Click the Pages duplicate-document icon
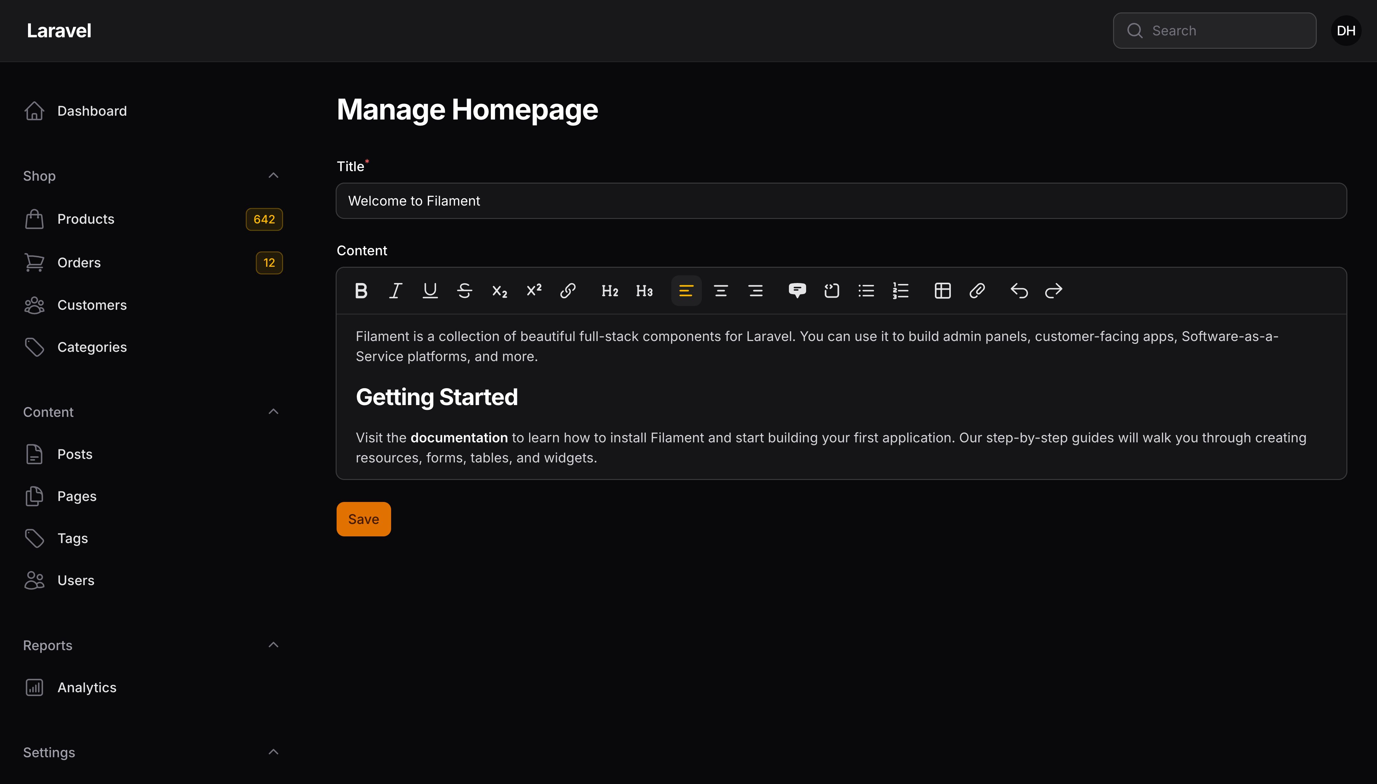The image size is (1377, 784). coord(34,497)
